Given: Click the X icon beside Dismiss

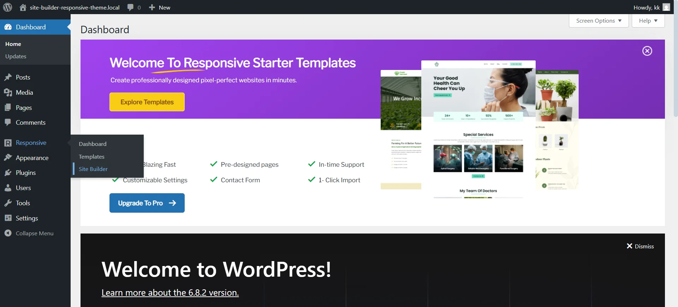Looking at the screenshot, I should 629,246.
